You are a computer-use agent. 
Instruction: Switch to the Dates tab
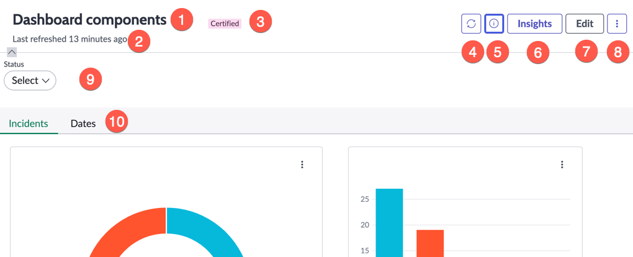(x=83, y=124)
